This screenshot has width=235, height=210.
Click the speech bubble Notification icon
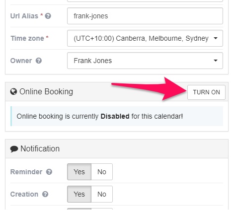tap(14, 149)
